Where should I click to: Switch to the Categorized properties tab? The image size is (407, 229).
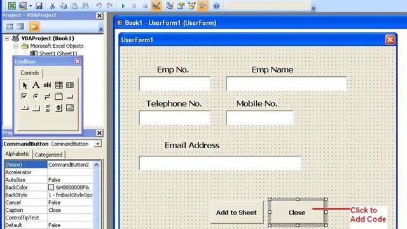(x=48, y=155)
